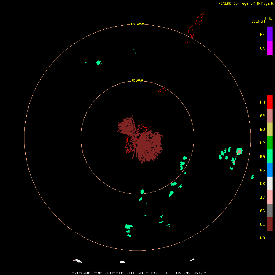Viewport: 275px width, 275px height.
Task: Click the BI legend label
Action: click(x=262, y=224)
